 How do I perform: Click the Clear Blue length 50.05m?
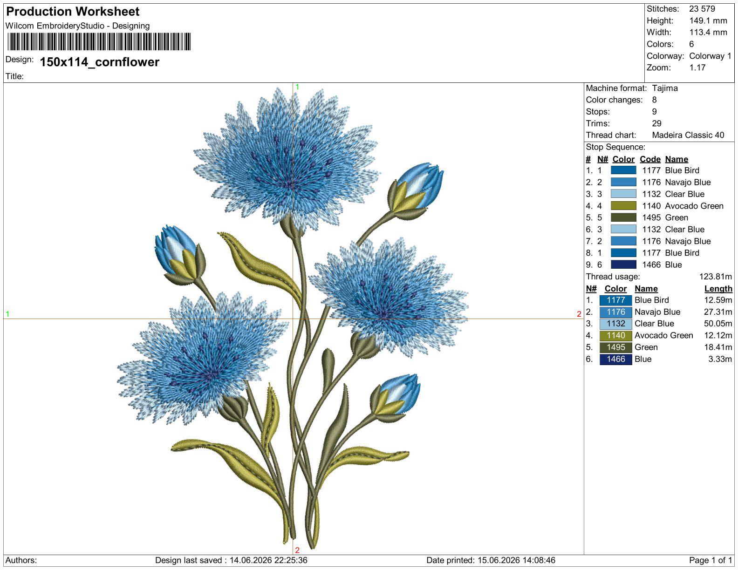tap(718, 324)
